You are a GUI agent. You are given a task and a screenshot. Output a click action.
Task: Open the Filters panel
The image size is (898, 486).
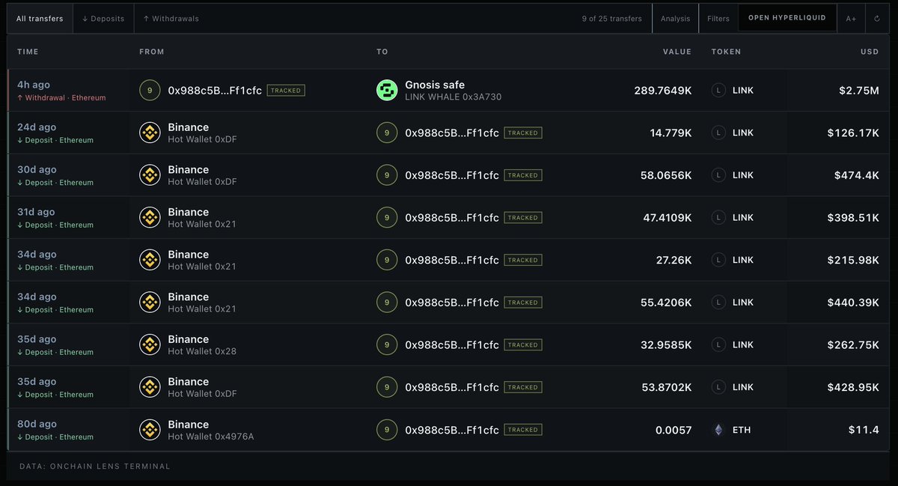coord(718,19)
